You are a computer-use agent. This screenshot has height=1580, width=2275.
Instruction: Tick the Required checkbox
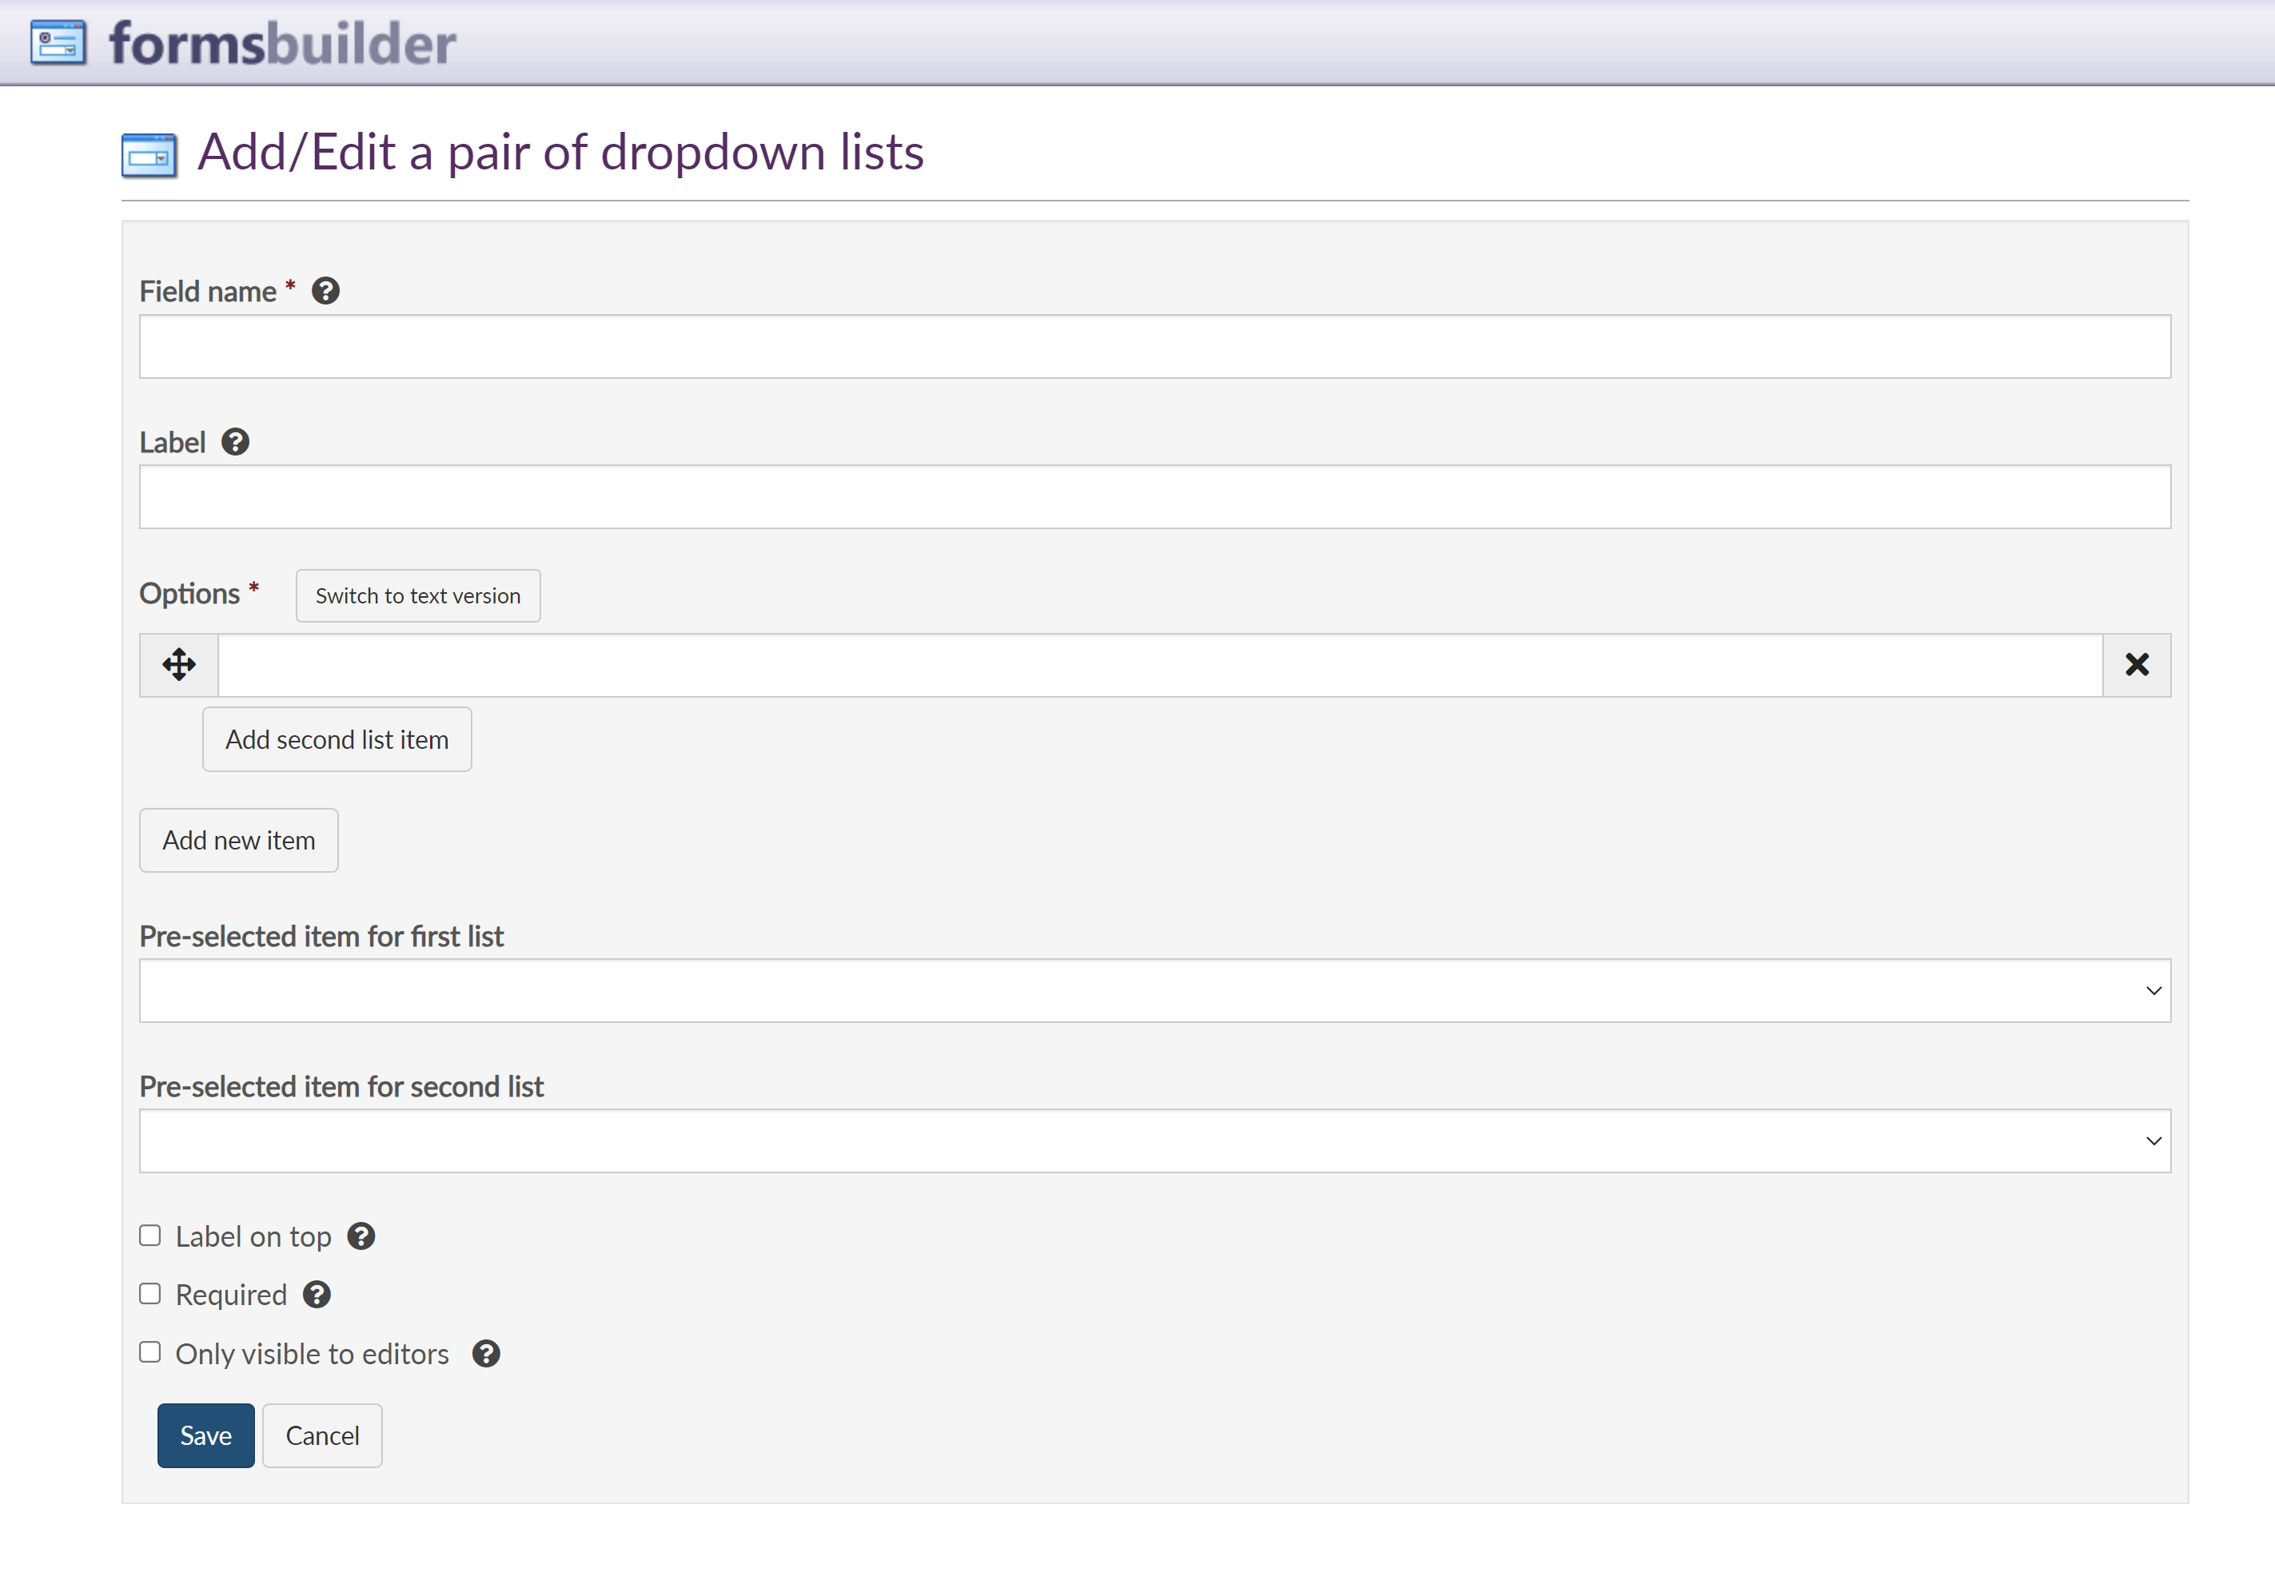(150, 1294)
